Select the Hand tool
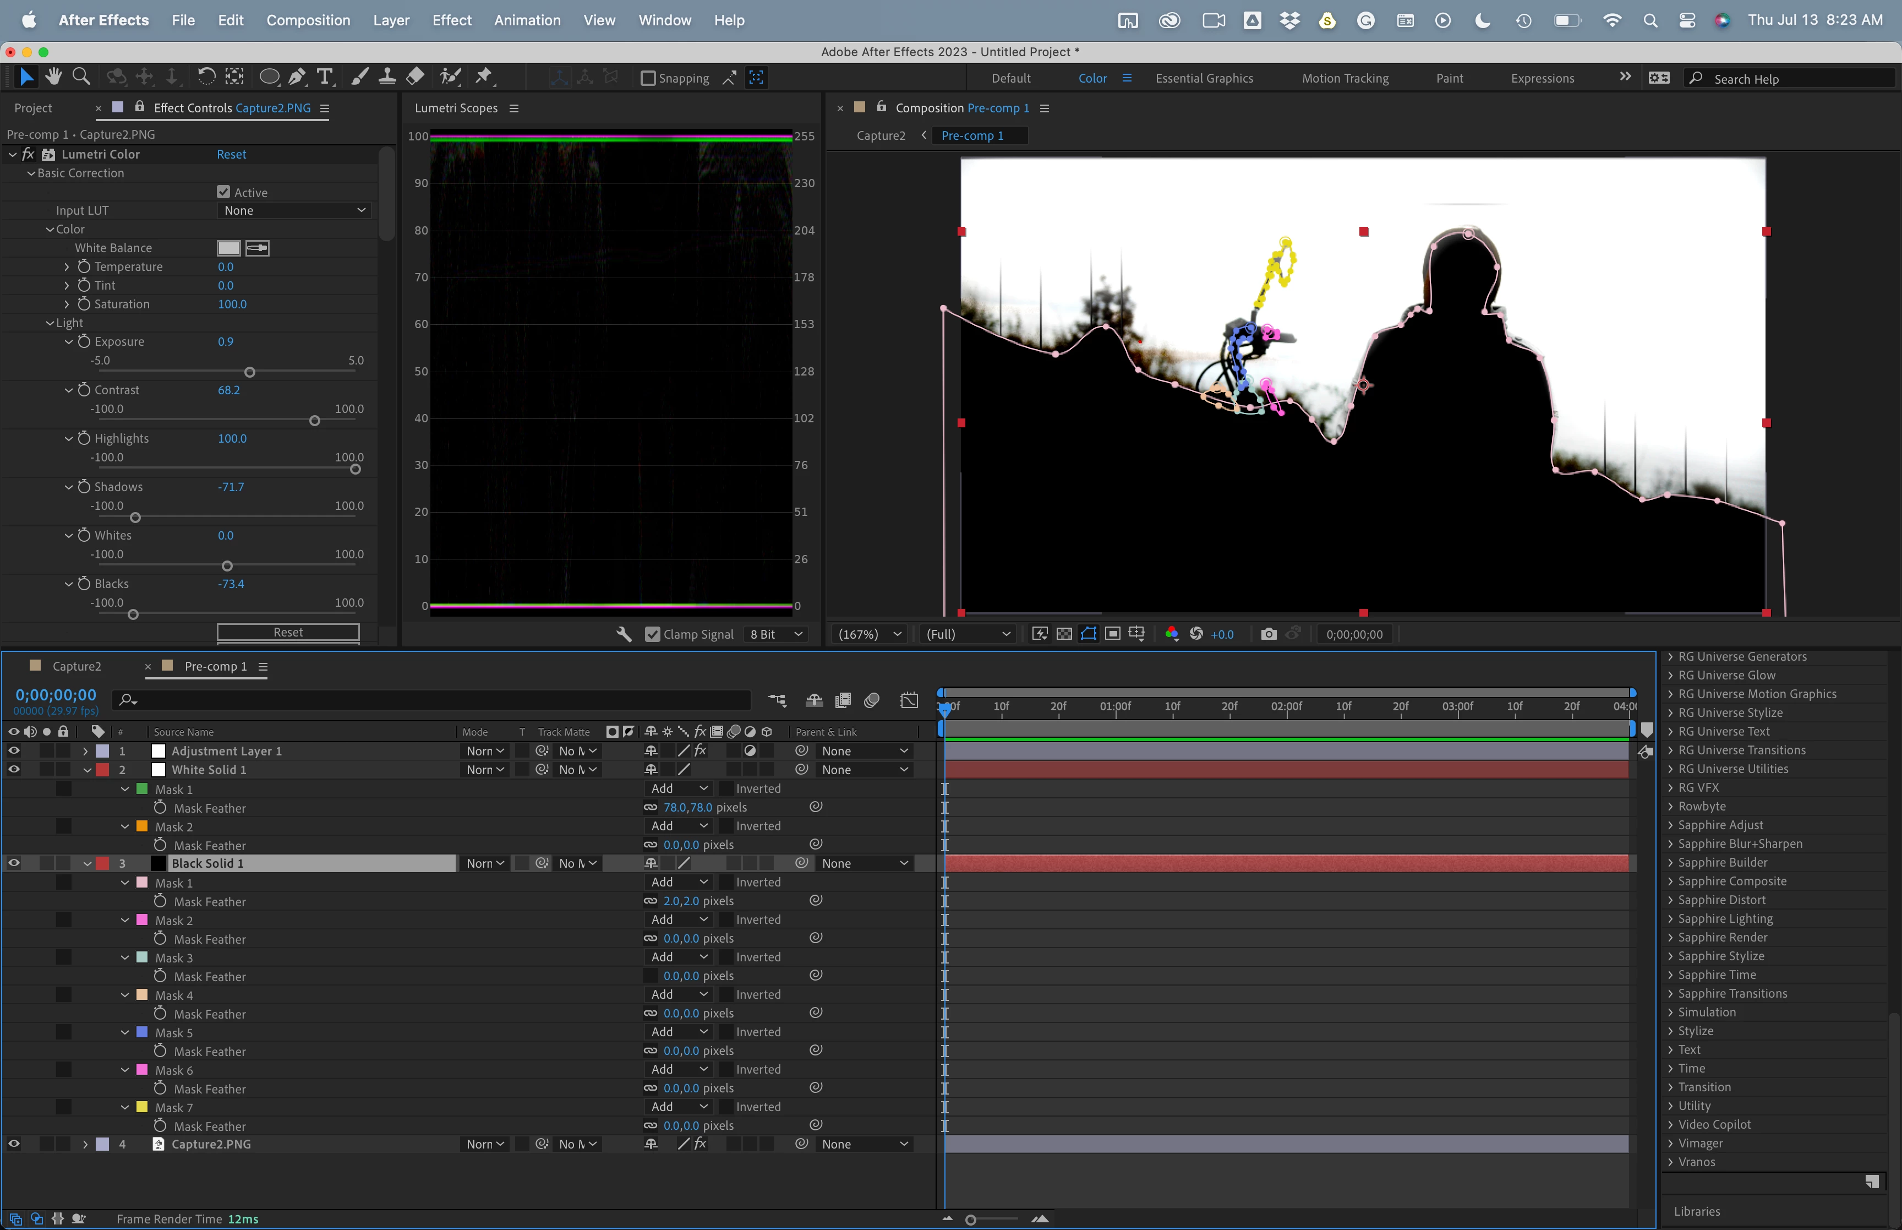The height and width of the screenshot is (1230, 1902). [x=53, y=77]
